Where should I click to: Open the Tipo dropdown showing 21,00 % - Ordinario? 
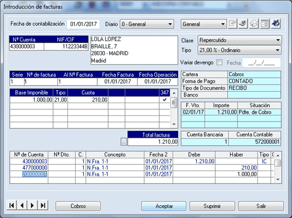point(239,50)
